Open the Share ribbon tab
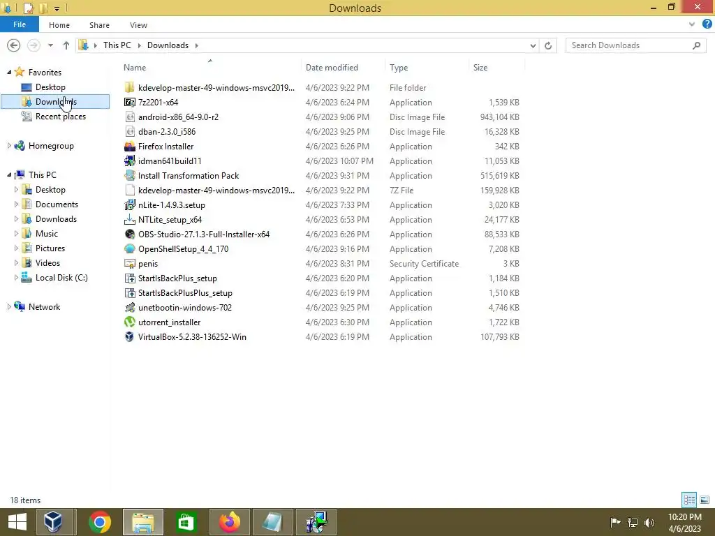Screen dimensions: 715x536 pyautogui.click(x=99, y=25)
